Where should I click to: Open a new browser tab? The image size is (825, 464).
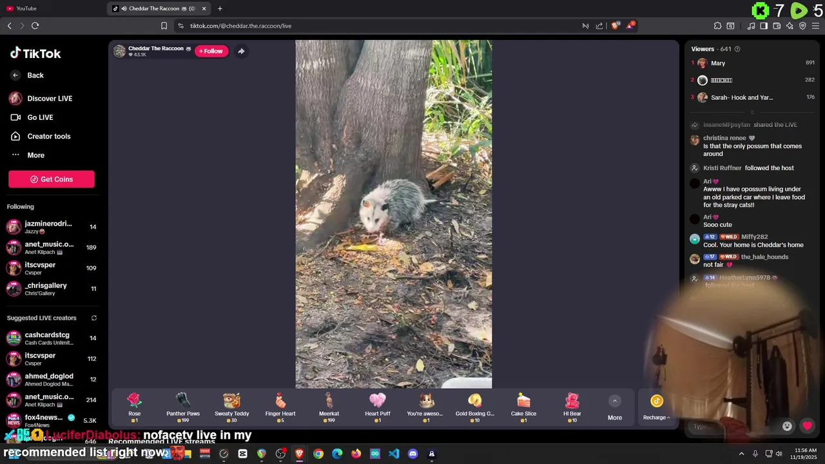pyautogui.click(x=220, y=8)
